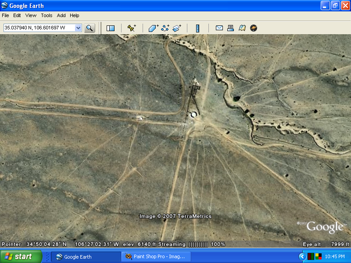The image size is (351, 263).
Task: Click the Streaming 100% progress indicator
Action: click(x=192, y=244)
